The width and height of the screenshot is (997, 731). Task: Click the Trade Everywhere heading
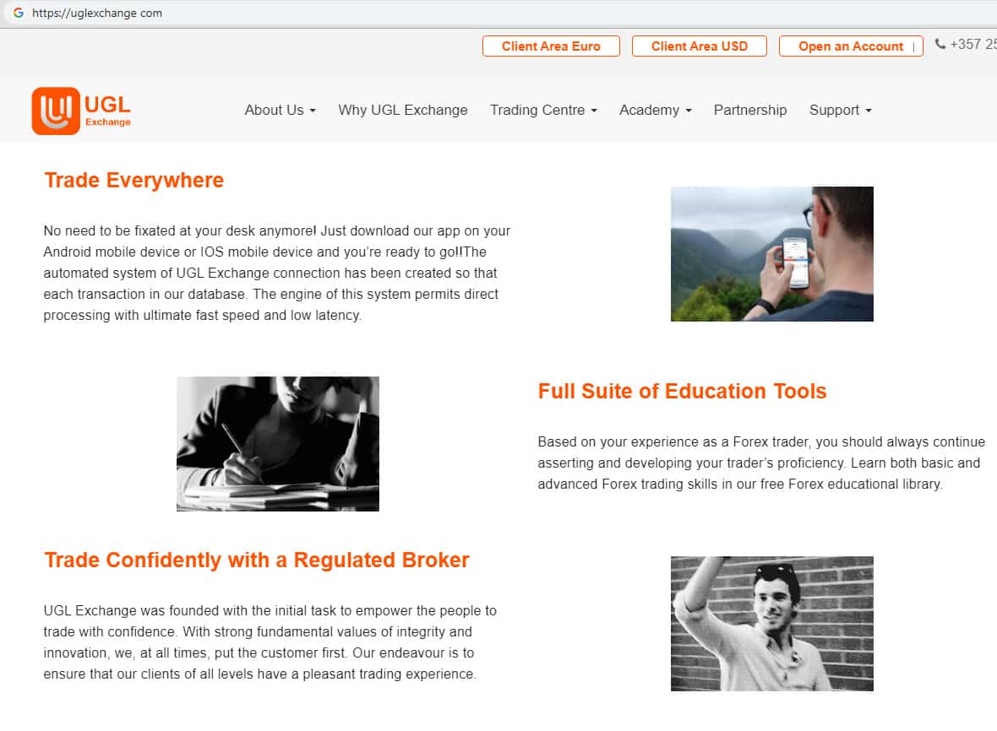133,181
